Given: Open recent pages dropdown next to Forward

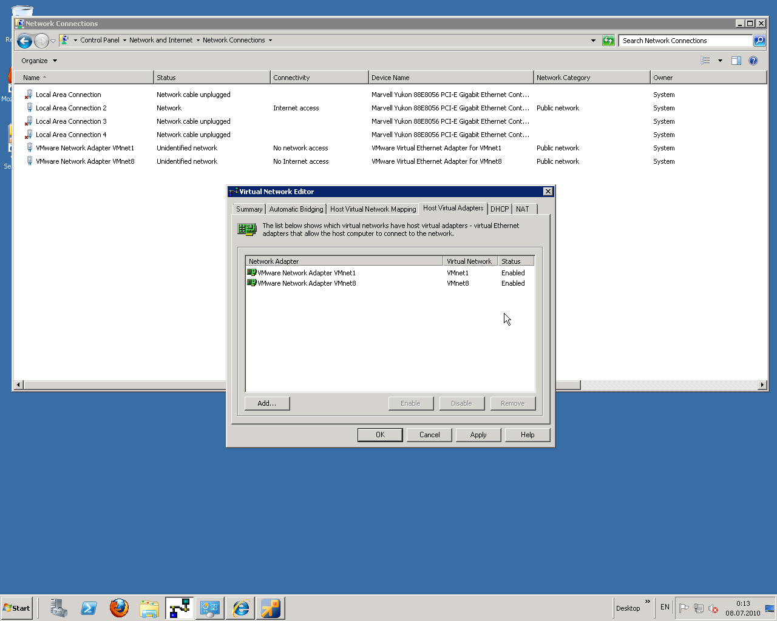Looking at the screenshot, I should click(53, 41).
